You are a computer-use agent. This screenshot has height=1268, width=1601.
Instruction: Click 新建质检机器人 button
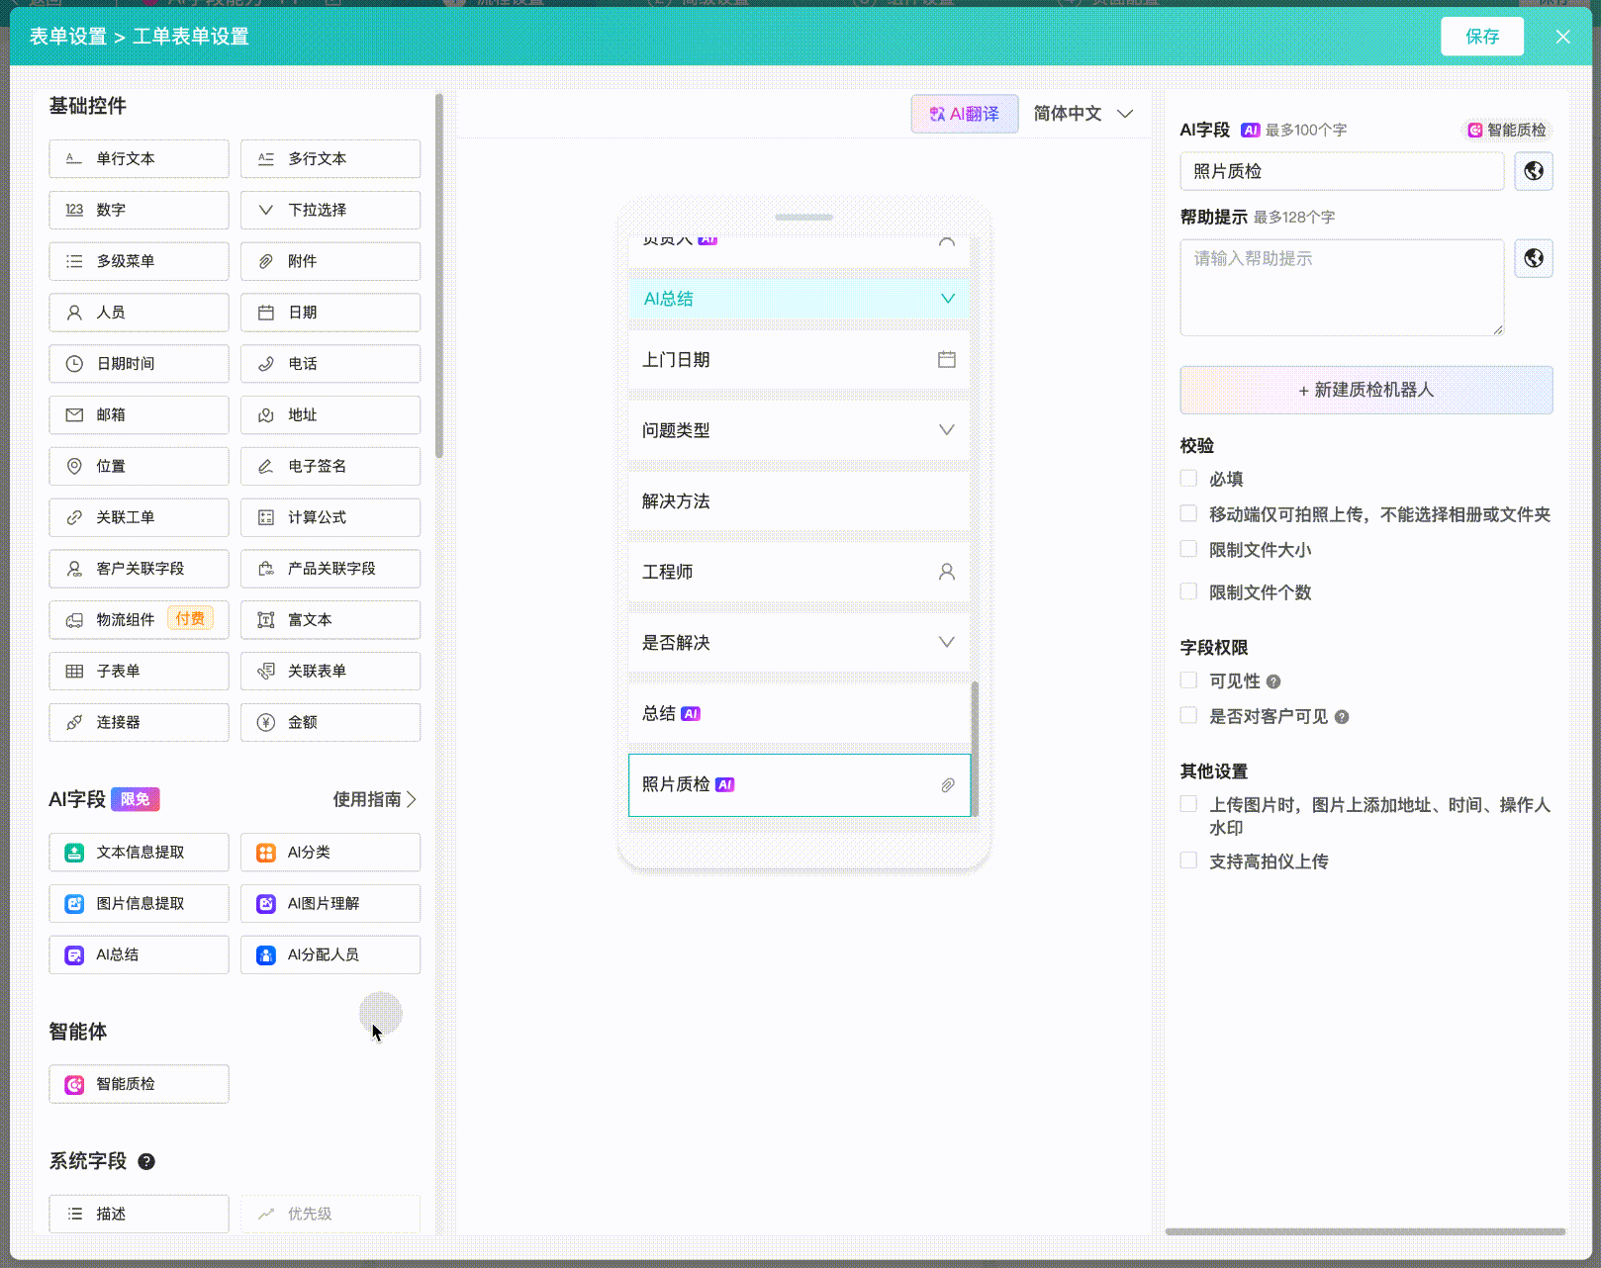point(1366,390)
